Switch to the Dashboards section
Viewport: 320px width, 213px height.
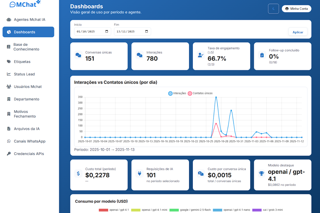tap(25, 32)
